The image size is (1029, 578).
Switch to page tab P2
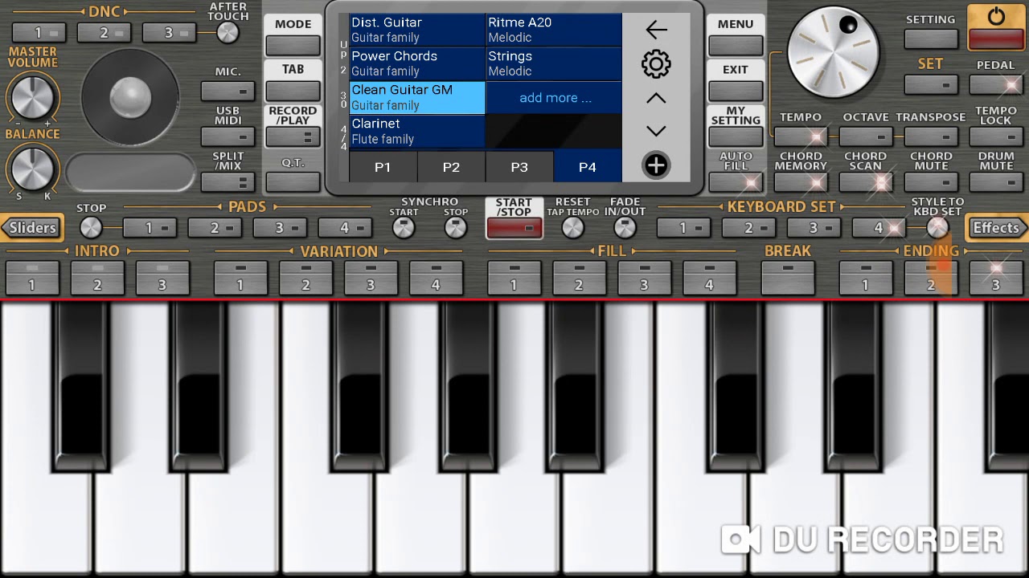point(451,167)
